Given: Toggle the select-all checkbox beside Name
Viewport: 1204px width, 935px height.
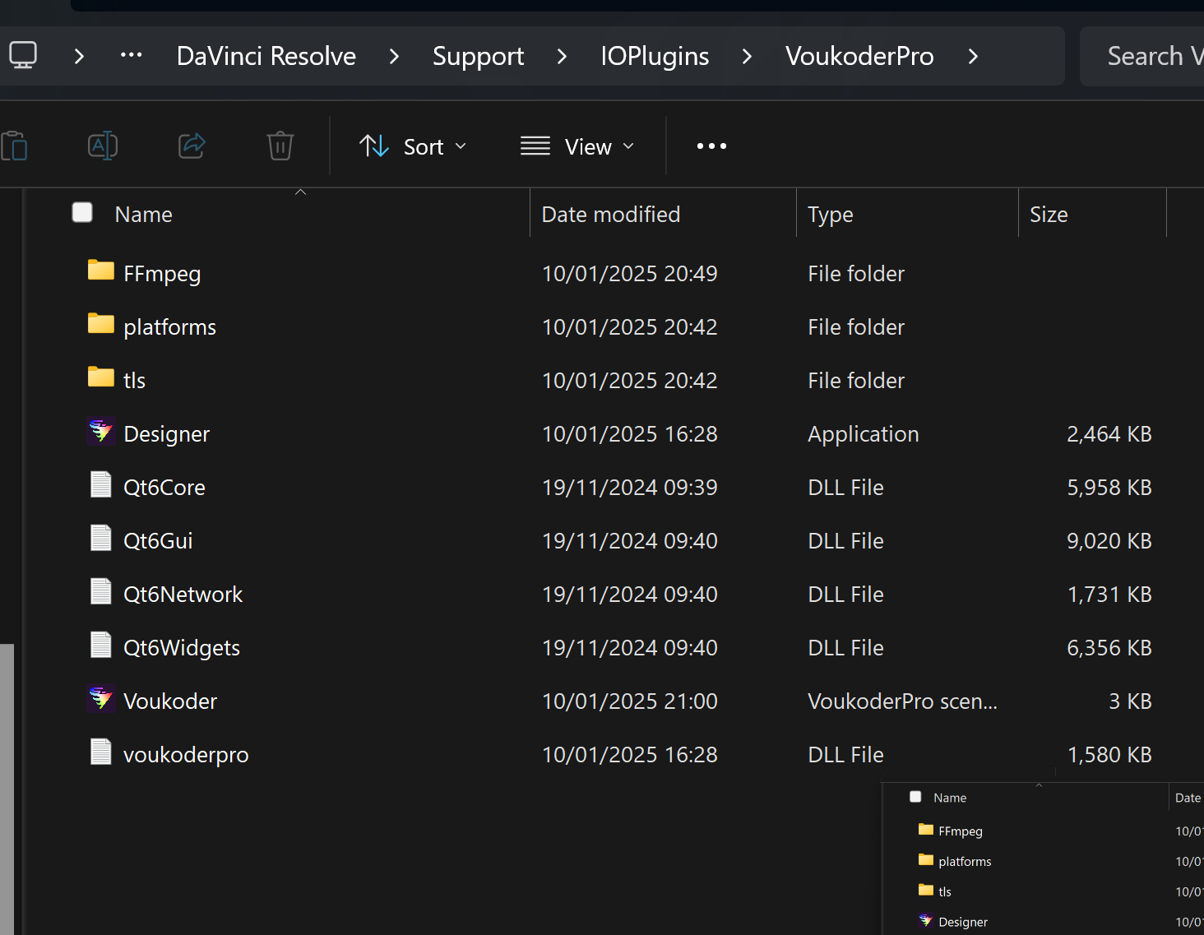Looking at the screenshot, I should click(x=82, y=213).
